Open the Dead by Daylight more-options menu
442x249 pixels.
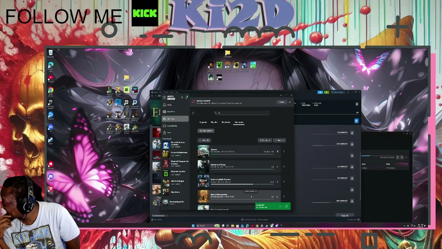pos(284,182)
